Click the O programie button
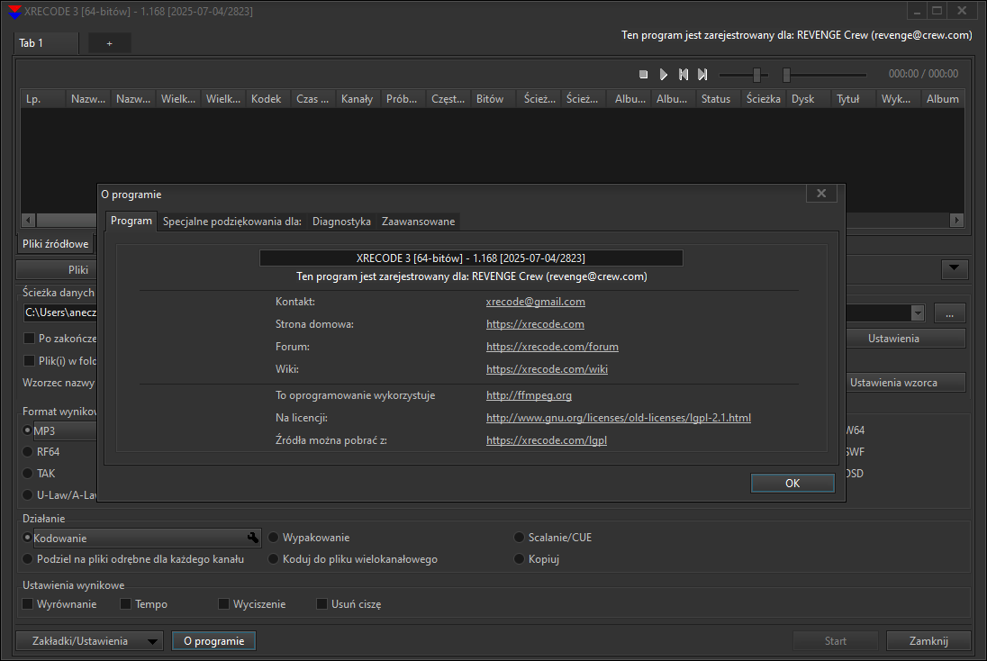The height and width of the screenshot is (661, 987). pyautogui.click(x=214, y=641)
